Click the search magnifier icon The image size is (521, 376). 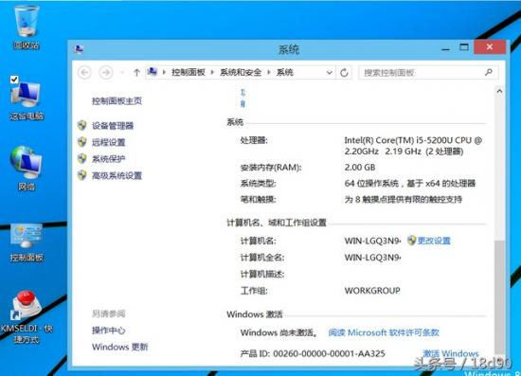click(x=489, y=72)
